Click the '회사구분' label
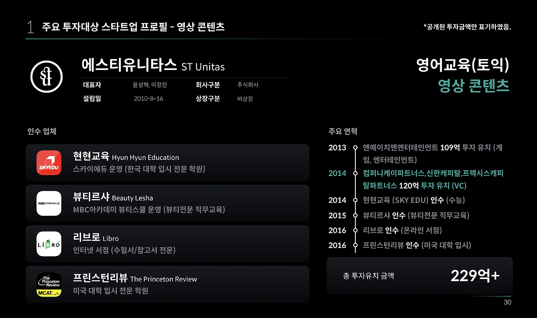 click(x=208, y=85)
